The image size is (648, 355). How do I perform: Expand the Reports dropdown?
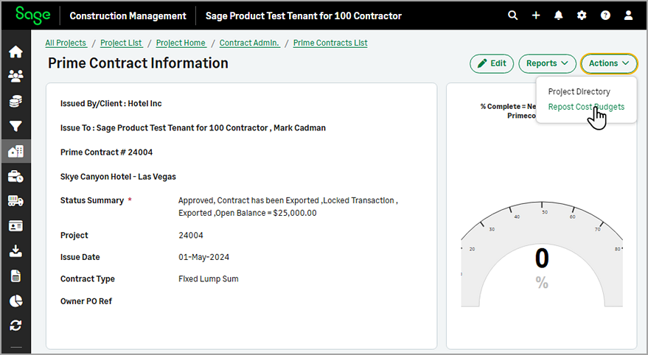(547, 63)
